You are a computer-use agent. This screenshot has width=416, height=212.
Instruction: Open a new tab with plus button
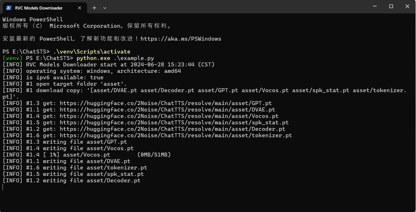(94, 8)
